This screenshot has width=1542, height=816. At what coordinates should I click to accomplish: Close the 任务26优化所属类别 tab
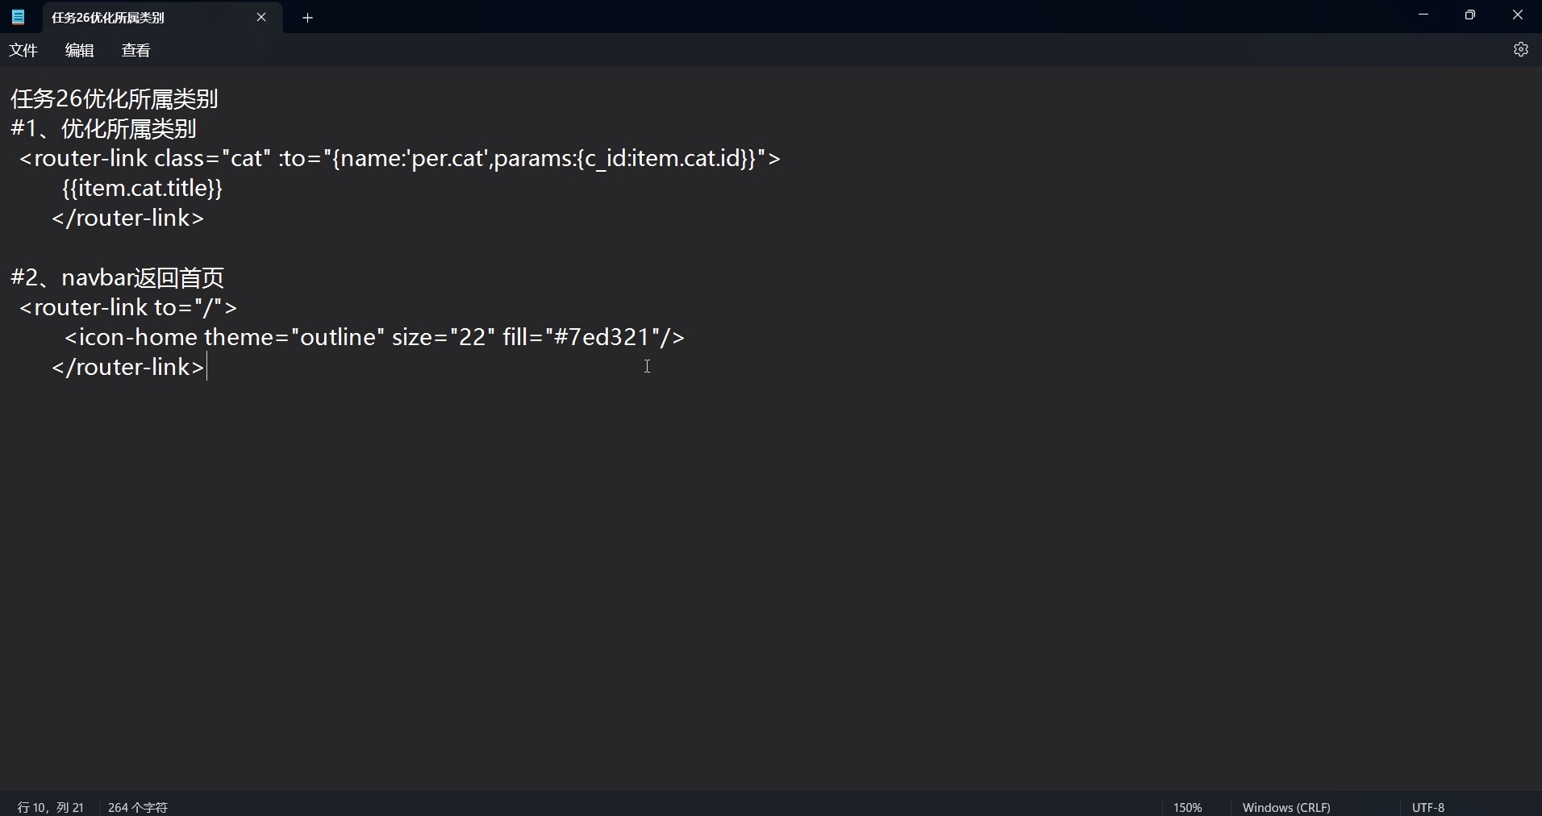tap(261, 17)
